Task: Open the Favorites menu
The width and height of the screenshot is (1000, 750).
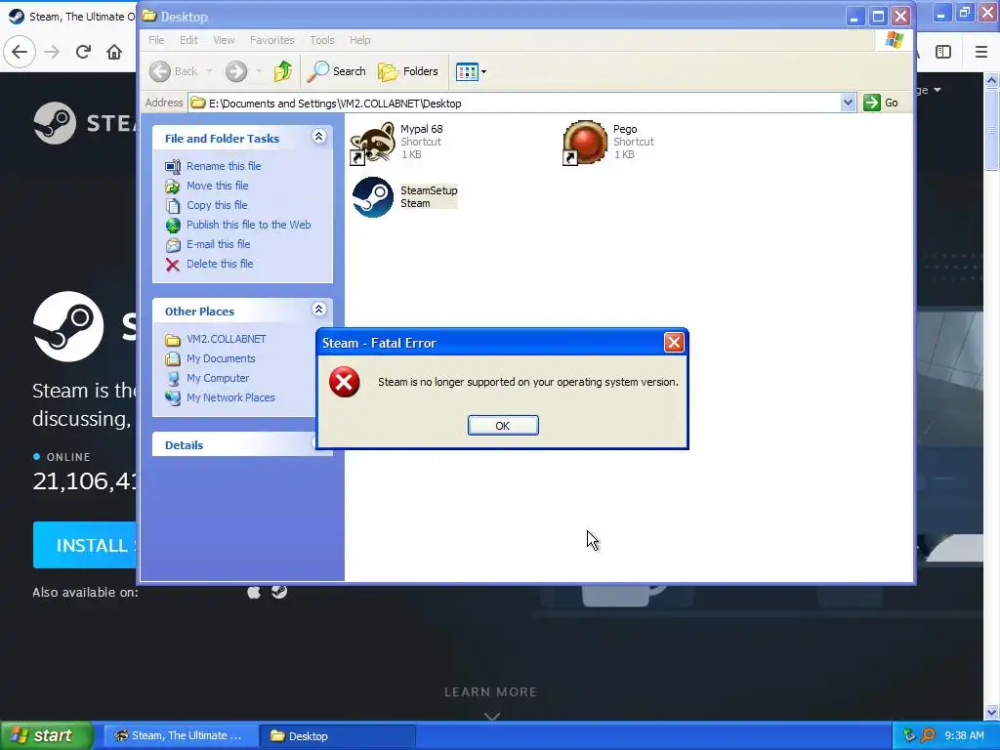Action: coord(272,40)
